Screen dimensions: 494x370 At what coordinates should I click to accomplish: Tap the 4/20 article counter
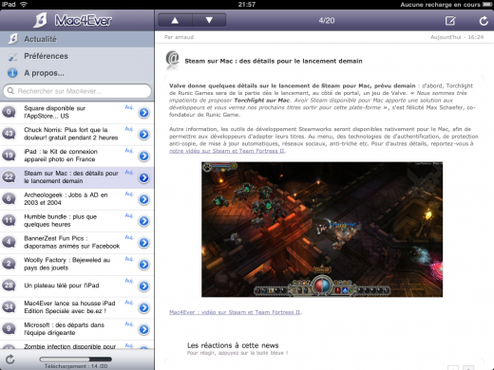coord(327,21)
